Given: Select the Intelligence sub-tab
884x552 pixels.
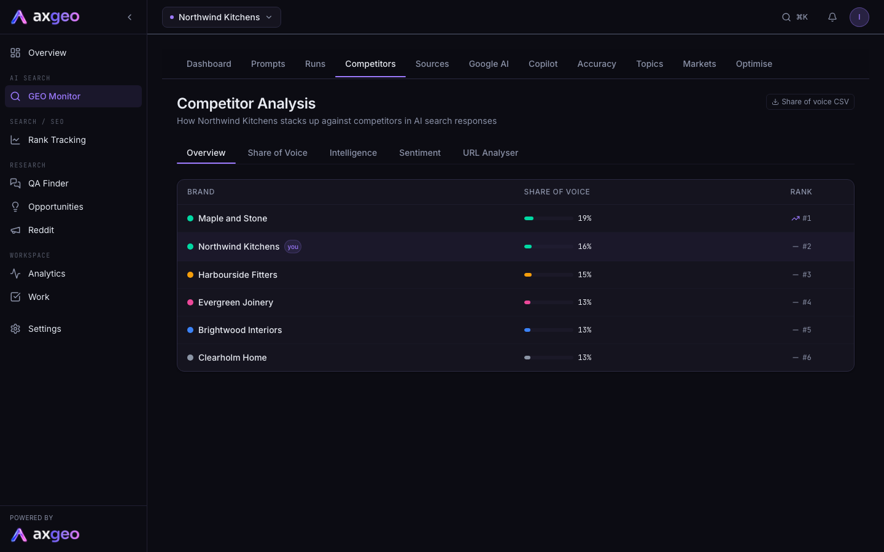Looking at the screenshot, I should 353,153.
